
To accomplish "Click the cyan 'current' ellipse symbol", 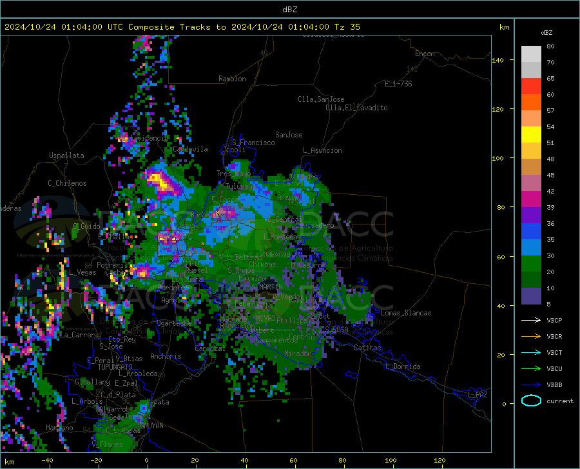I will (x=531, y=401).
